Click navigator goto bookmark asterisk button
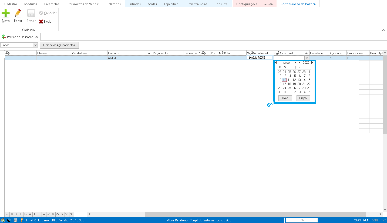The height and width of the screenshot is (223, 387). (x=67, y=214)
